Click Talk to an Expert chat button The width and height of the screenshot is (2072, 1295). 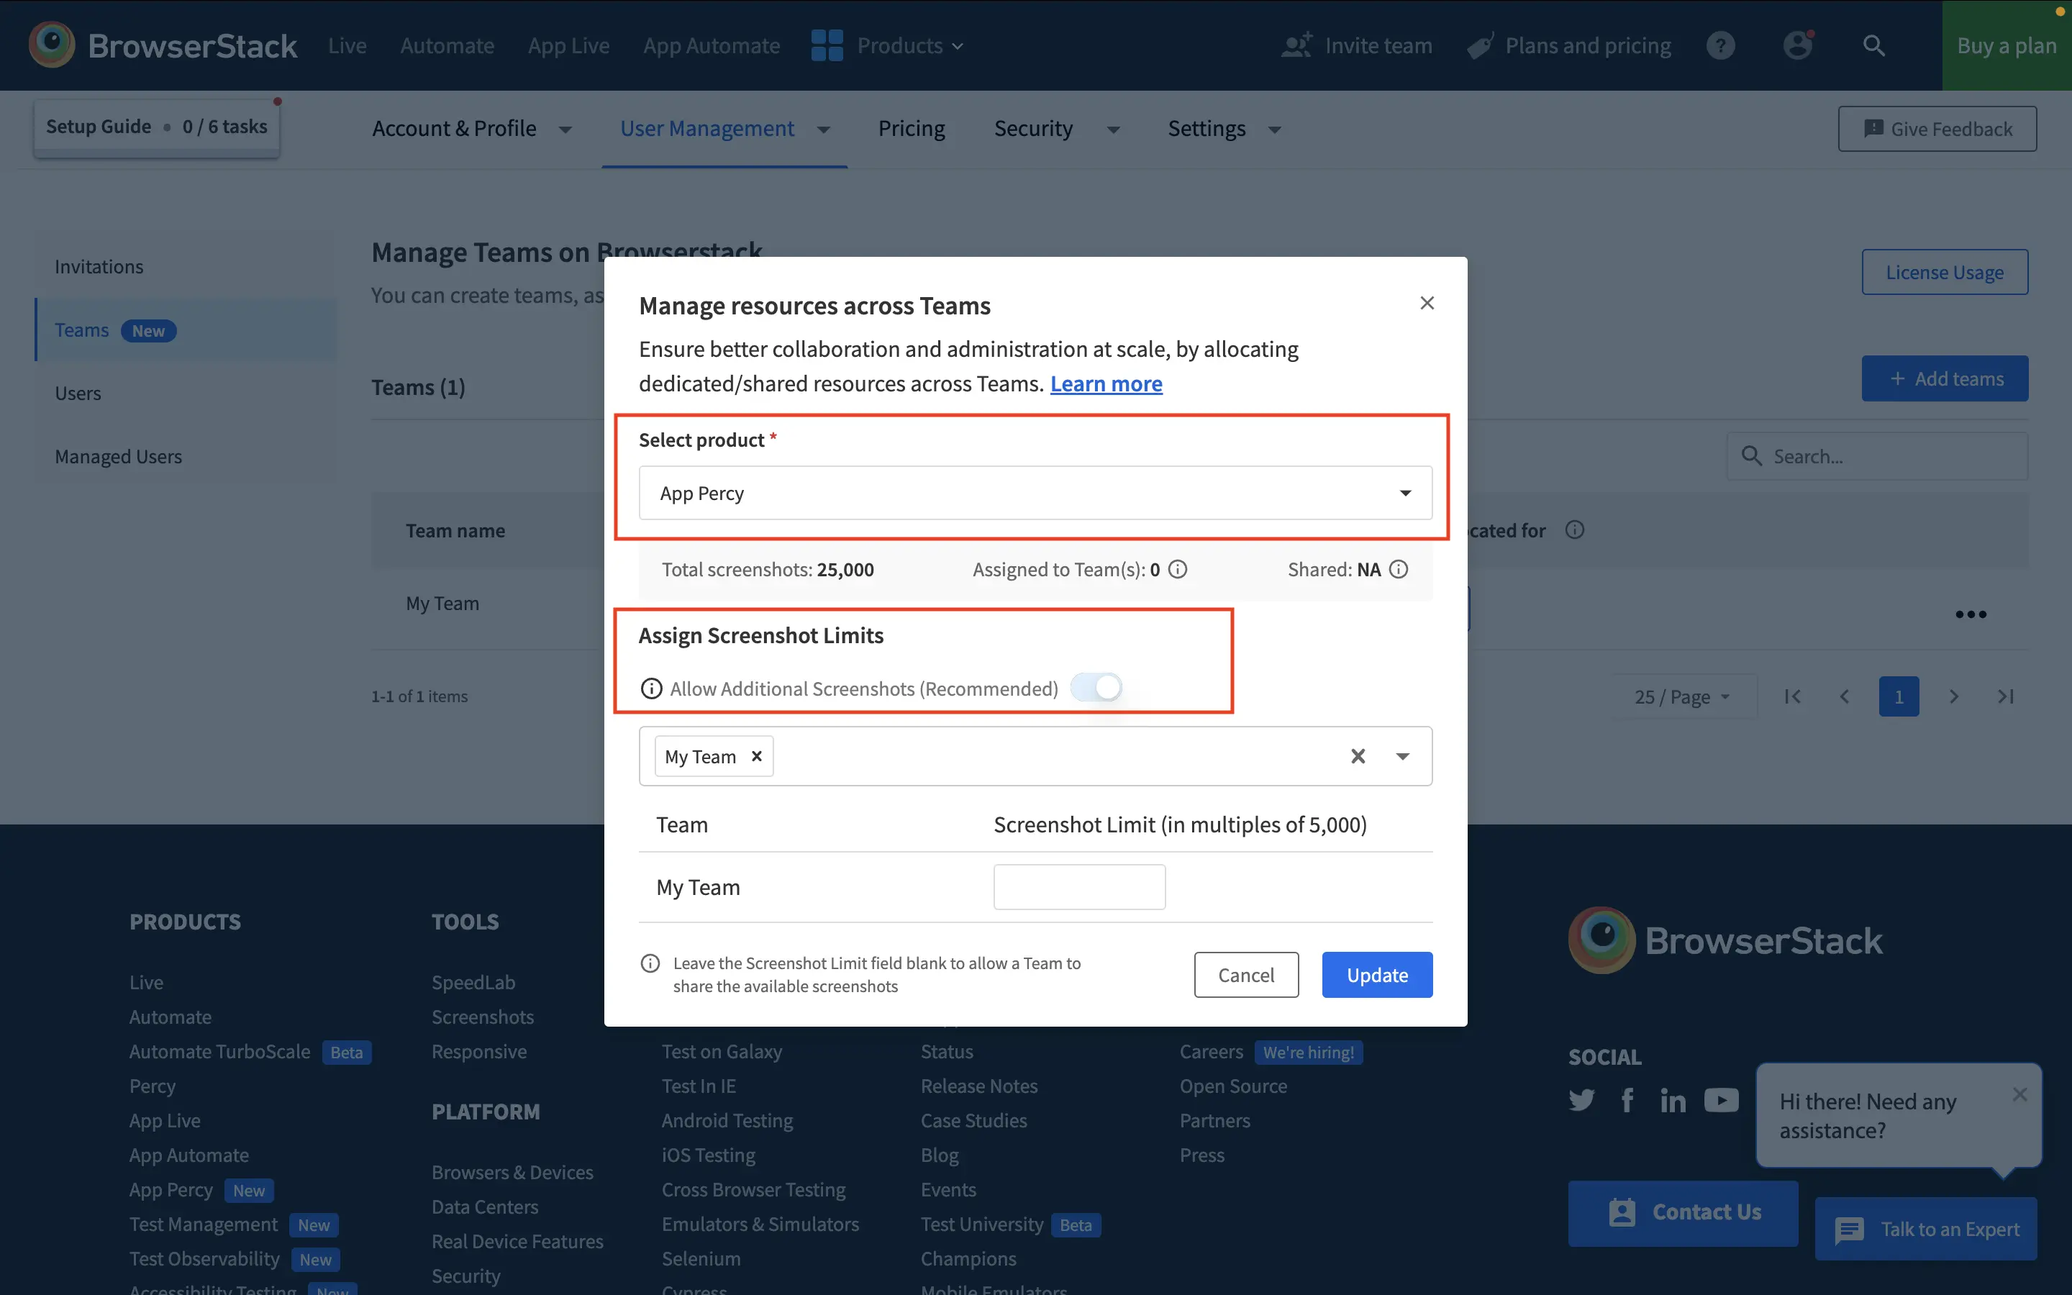tap(1925, 1229)
